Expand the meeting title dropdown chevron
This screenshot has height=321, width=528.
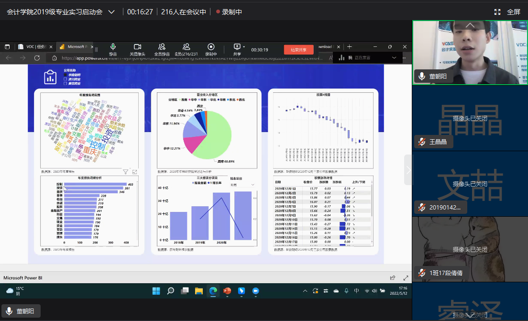pyautogui.click(x=111, y=12)
